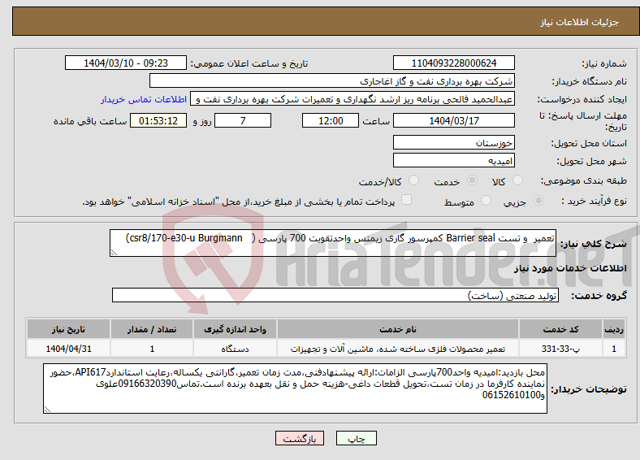This screenshot has width=640, height=460.
Task: Click the طبقه بندی موضوعی label
Action: pyautogui.click(x=583, y=180)
